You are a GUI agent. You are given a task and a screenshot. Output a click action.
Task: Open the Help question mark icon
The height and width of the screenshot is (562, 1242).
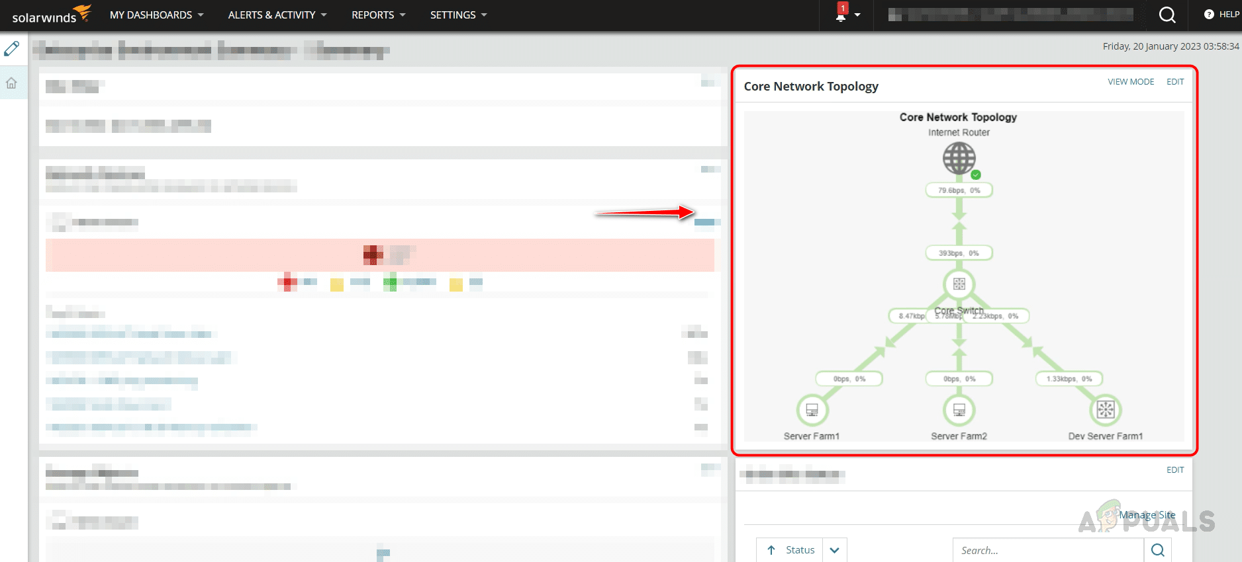coord(1209,15)
